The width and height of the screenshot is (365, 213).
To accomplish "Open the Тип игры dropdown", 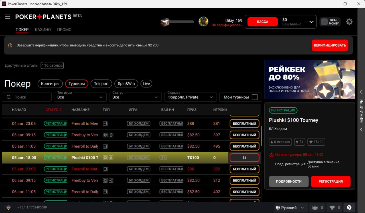I will (80, 97).
